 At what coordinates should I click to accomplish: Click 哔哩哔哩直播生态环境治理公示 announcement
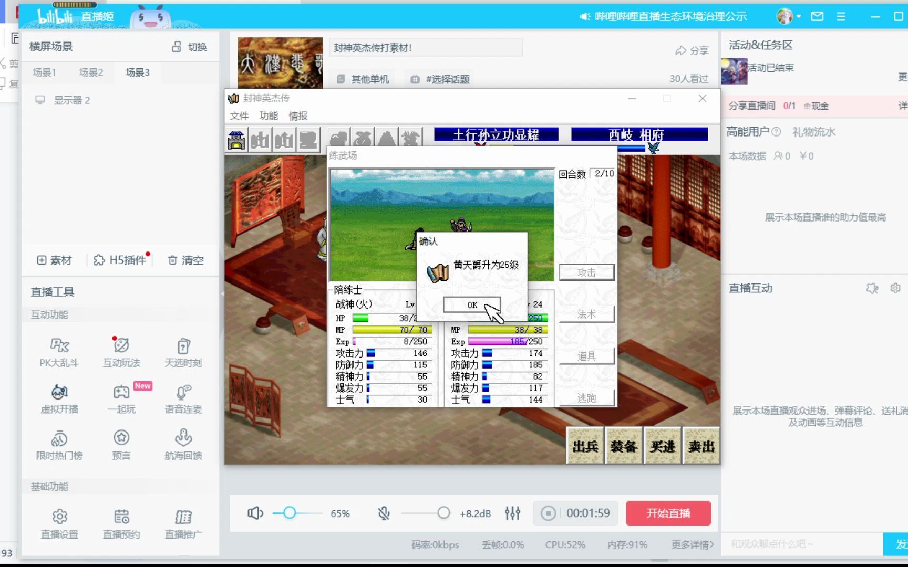tap(663, 16)
